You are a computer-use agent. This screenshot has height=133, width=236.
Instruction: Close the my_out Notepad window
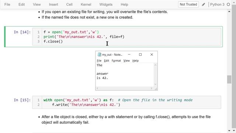click(152, 54)
